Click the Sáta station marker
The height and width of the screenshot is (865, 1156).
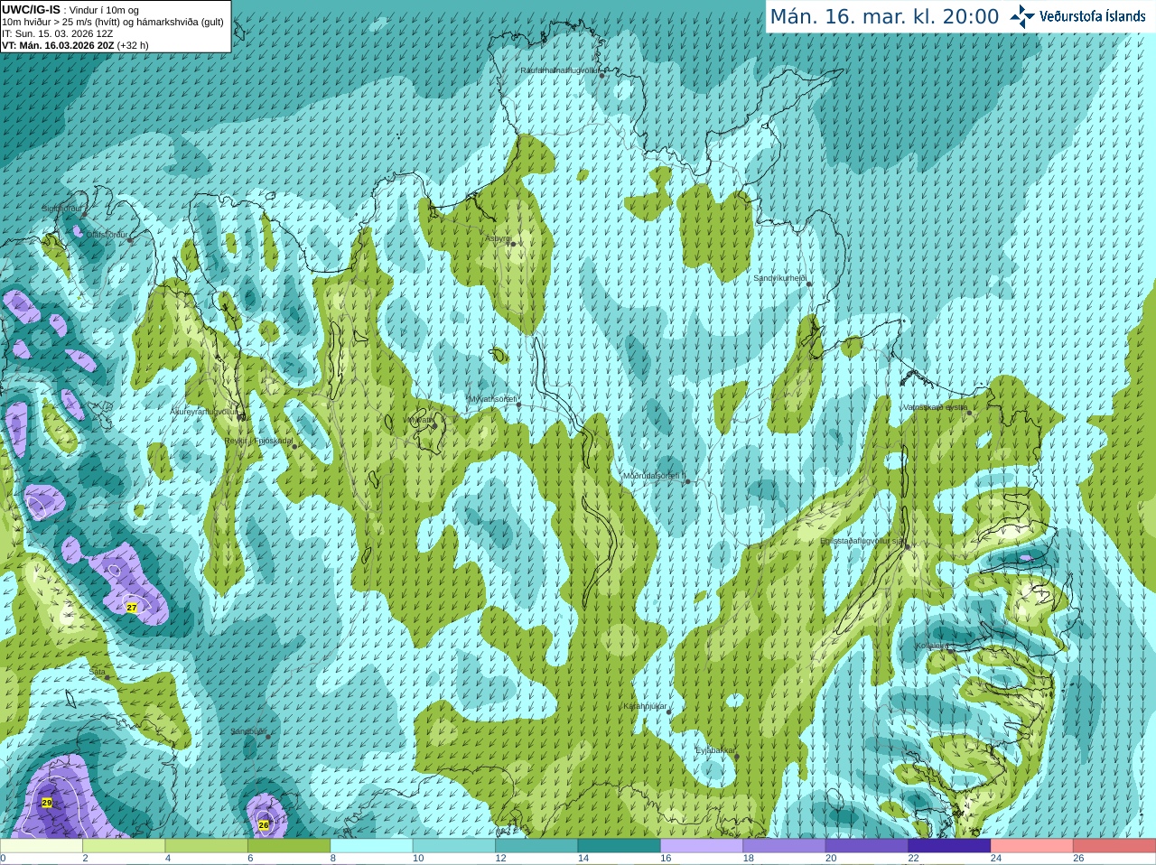point(107,677)
